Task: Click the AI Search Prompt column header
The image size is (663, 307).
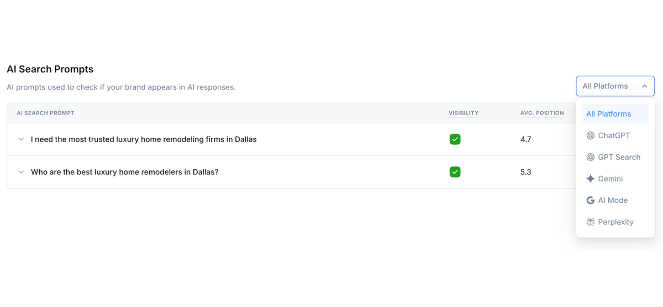Action: click(x=45, y=113)
